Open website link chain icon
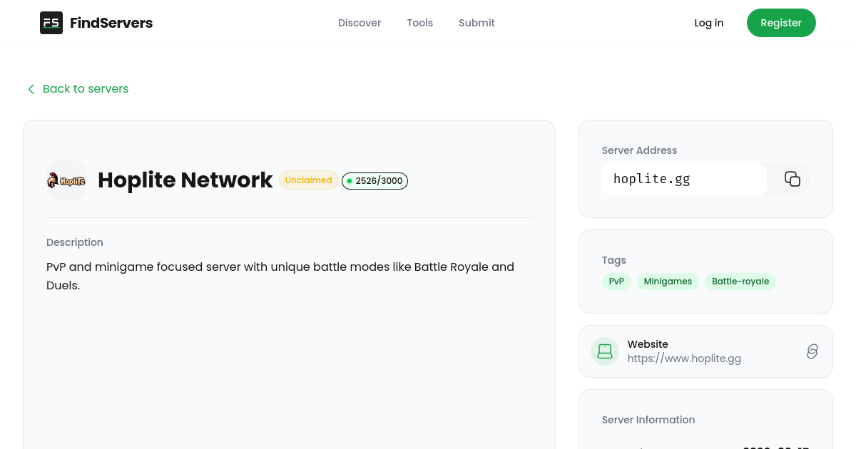The height and width of the screenshot is (449, 856). pos(812,351)
